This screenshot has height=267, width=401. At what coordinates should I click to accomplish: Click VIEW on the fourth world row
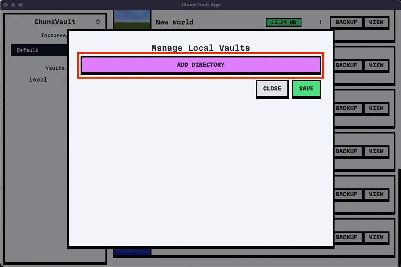click(x=376, y=151)
